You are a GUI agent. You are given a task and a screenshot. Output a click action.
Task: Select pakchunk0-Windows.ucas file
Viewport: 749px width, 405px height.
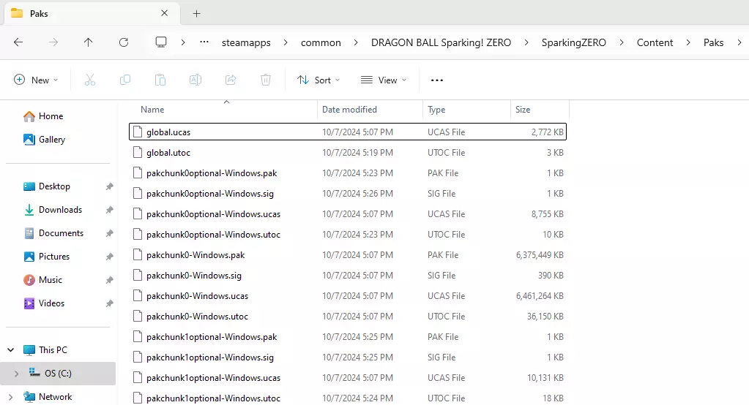click(x=348, y=296)
